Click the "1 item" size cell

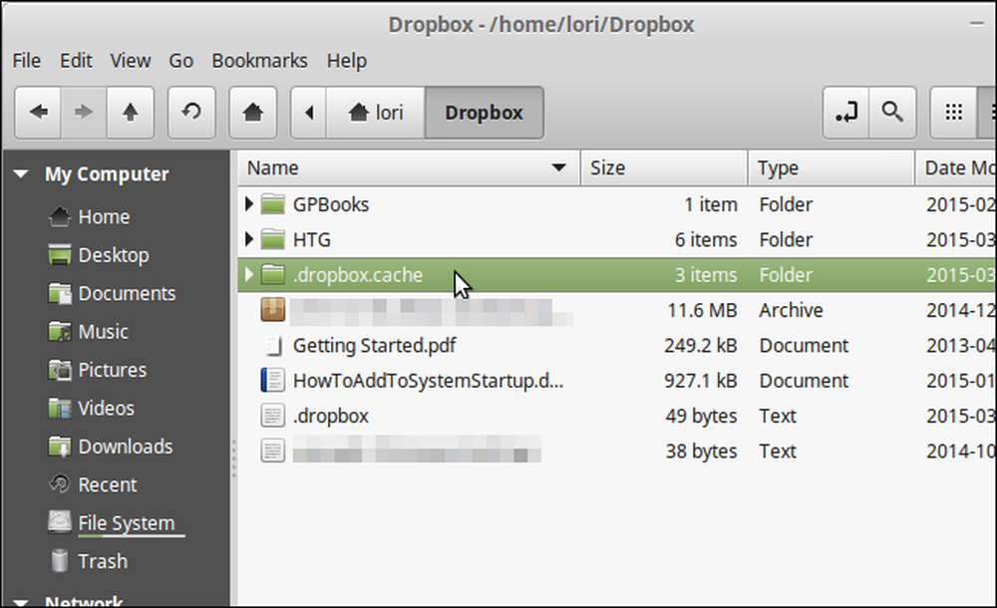point(710,204)
